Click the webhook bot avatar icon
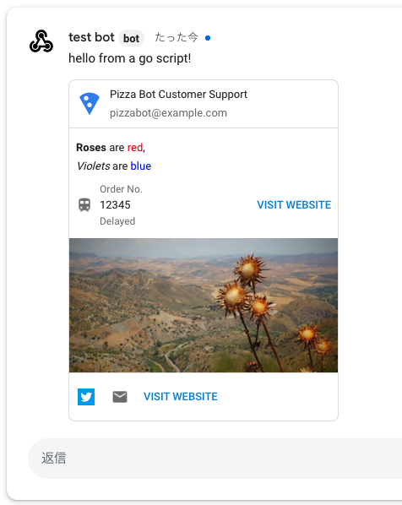402x505 pixels. tap(41, 41)
